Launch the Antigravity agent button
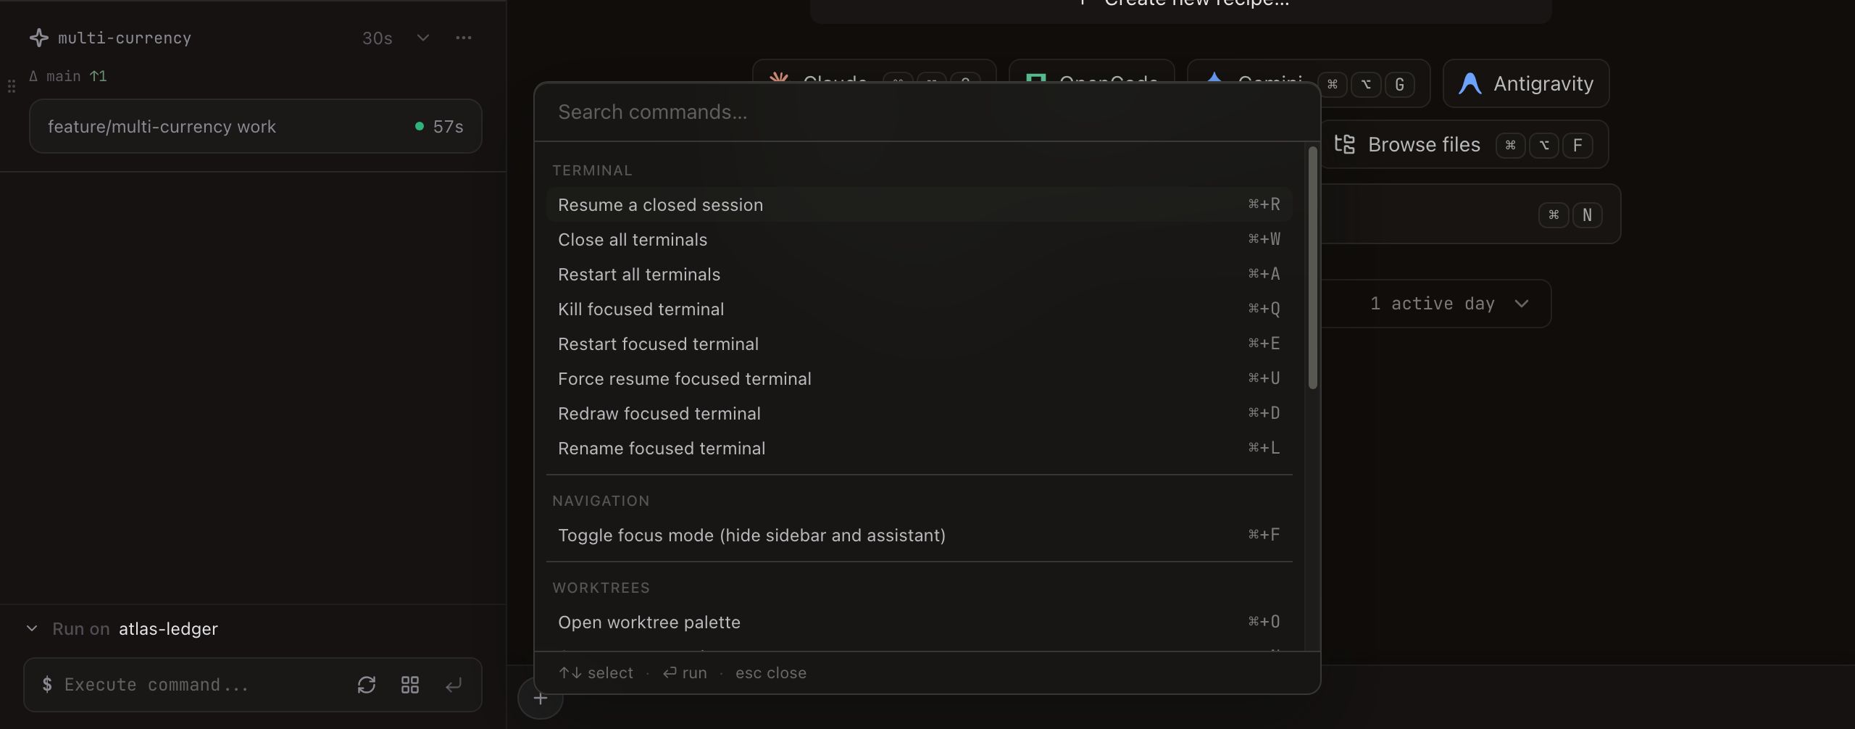 click(x=1526, y=83)
